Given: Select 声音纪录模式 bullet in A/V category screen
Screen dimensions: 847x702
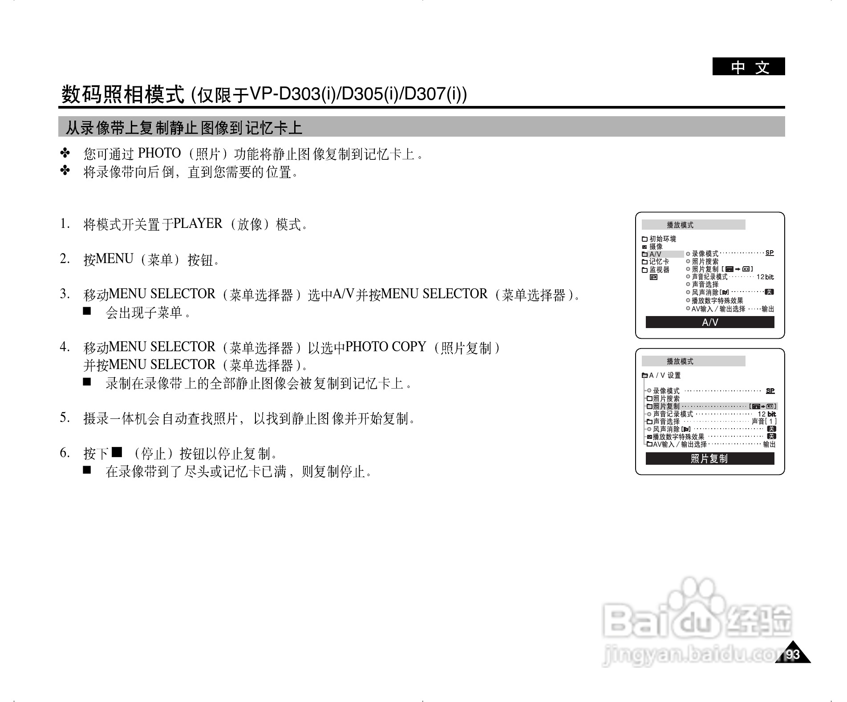Looking at the screenshot, I should point(688,276).
